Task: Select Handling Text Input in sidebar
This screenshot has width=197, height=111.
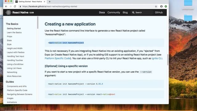Action: (15, 56)
